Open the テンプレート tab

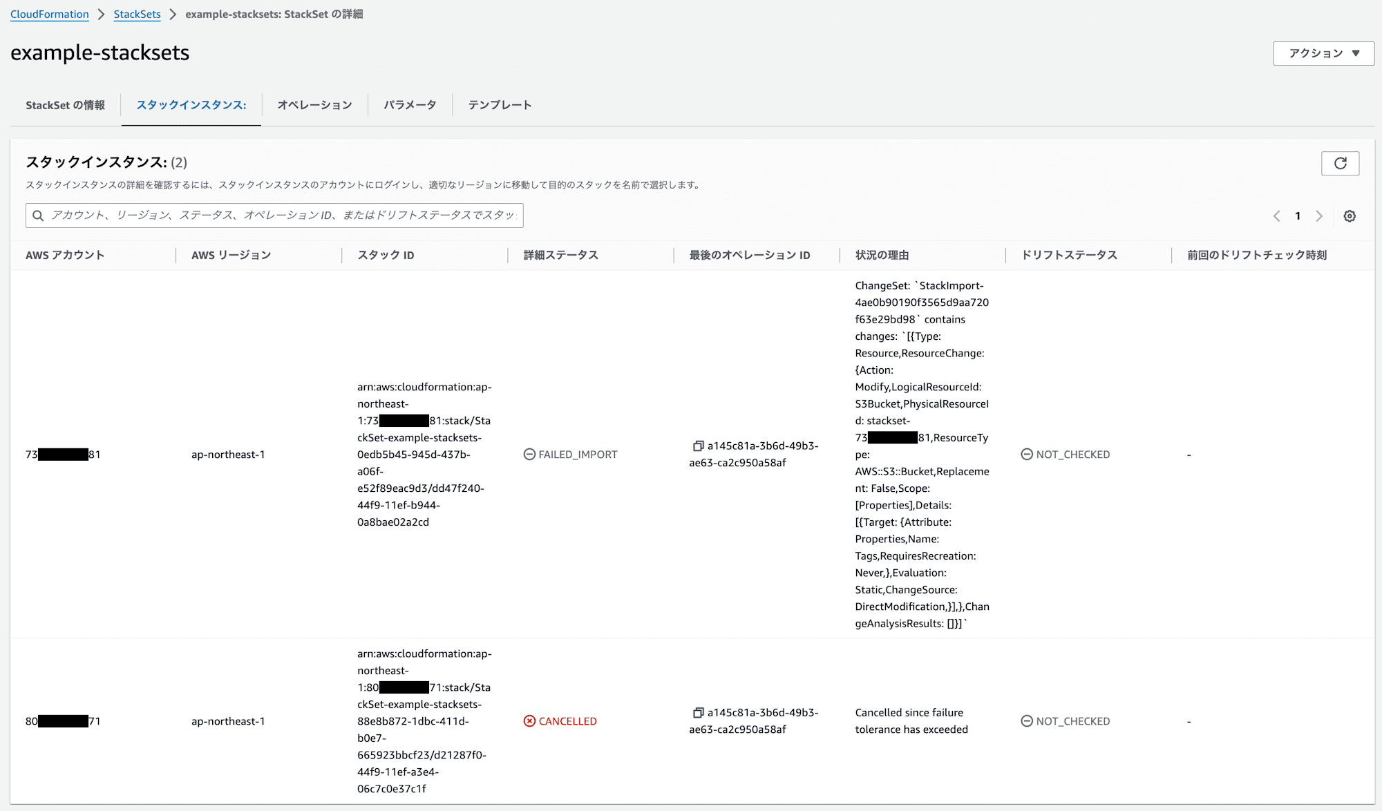[x=500, y=105]
